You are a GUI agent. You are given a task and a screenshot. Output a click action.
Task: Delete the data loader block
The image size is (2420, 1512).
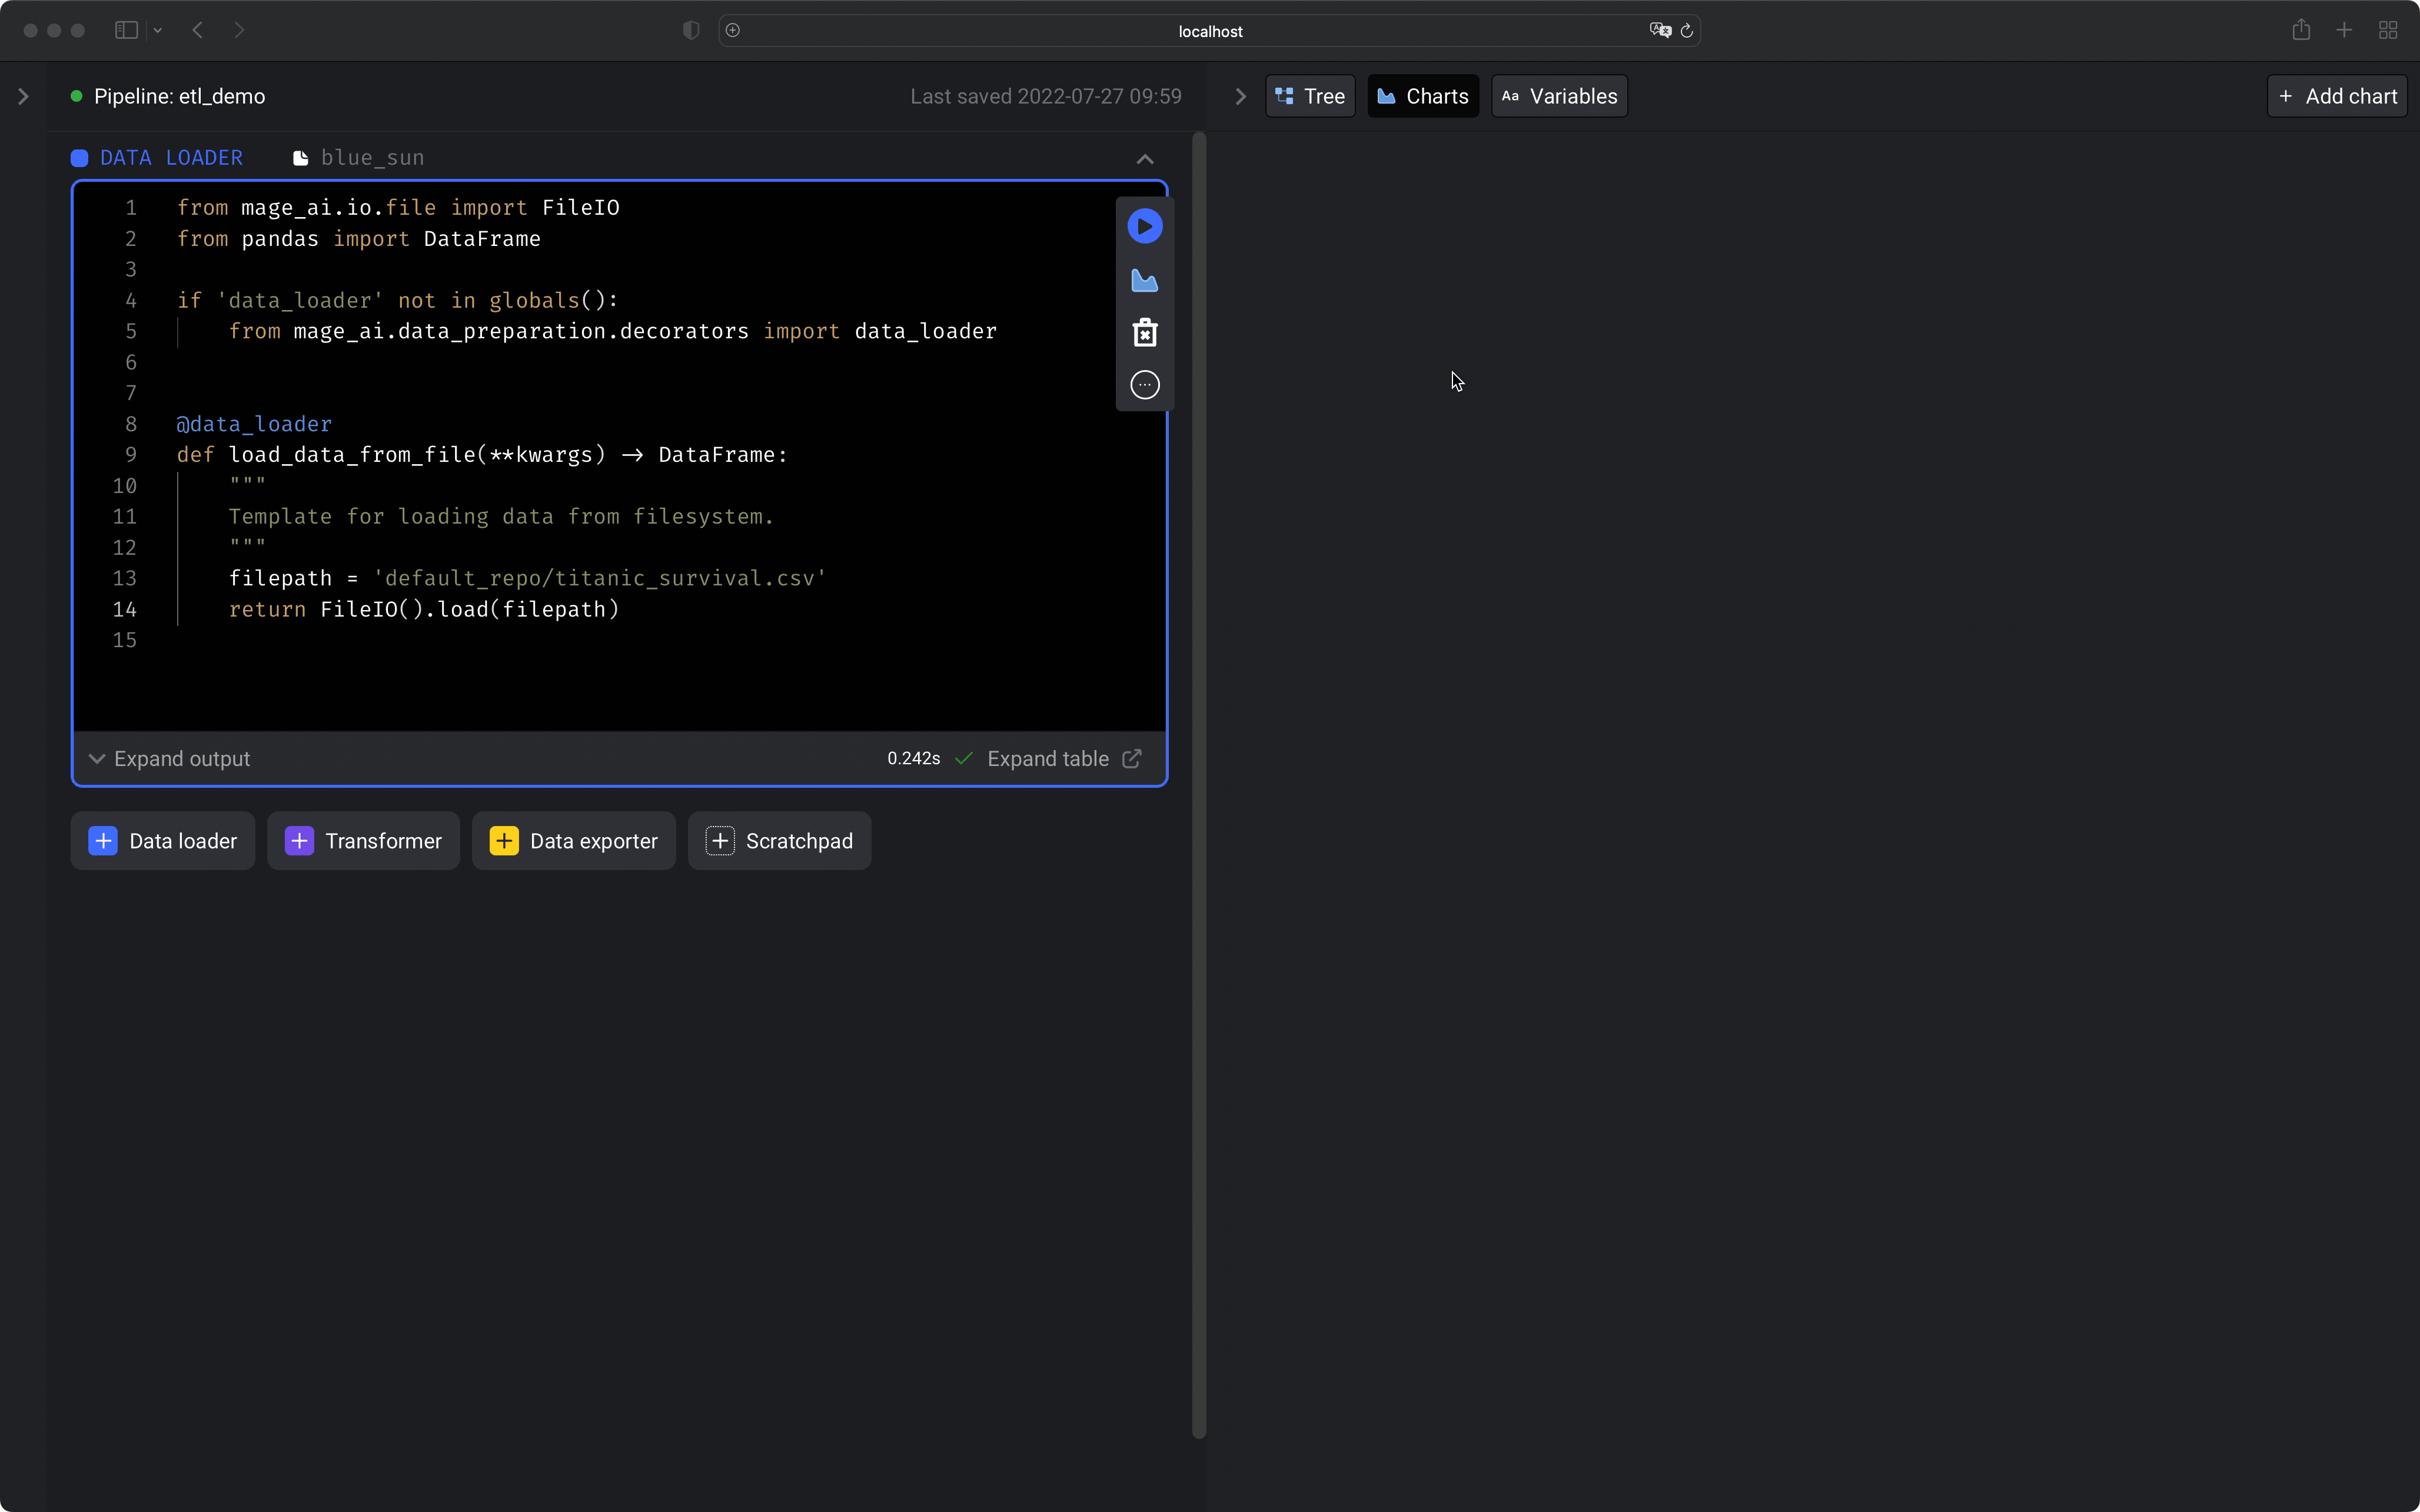tap(1144, 333)
